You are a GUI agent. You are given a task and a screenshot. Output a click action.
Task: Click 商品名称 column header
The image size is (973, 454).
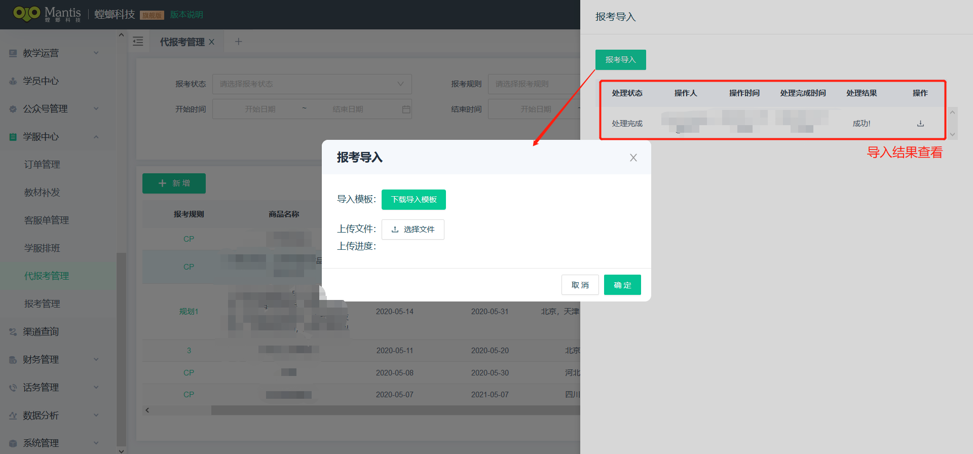coord(284,214)
